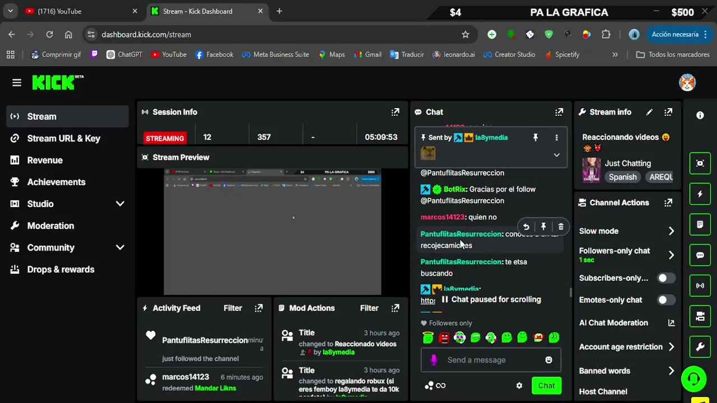
Task: Click the focus frame icon in right sidebar
Action: [700, 163]
